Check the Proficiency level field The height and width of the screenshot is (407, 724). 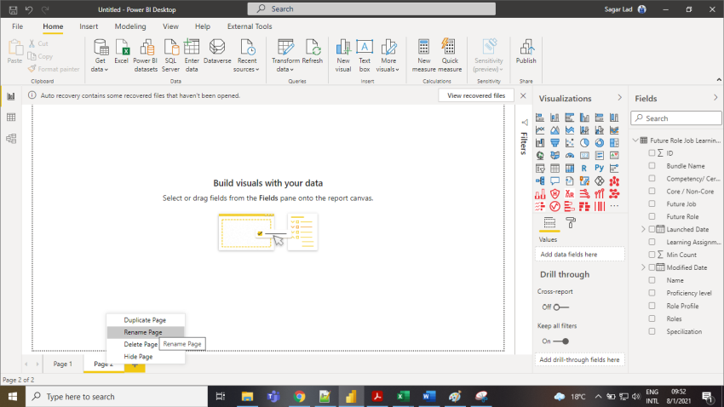pos(652,293)
